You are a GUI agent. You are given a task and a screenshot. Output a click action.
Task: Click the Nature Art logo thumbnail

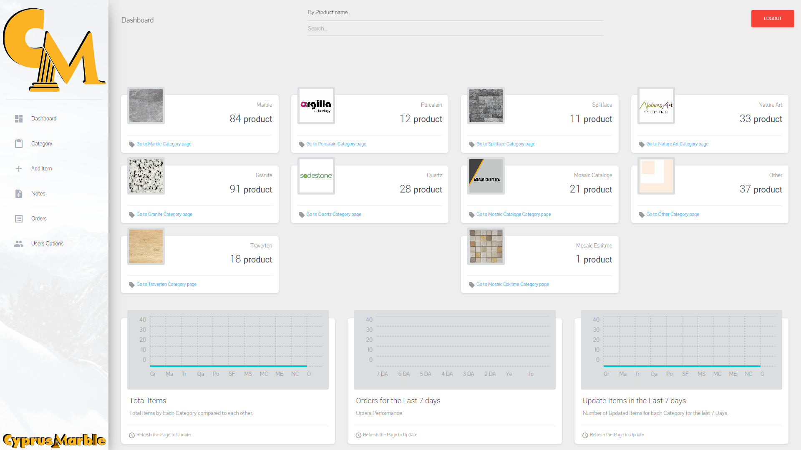[656, 105]
